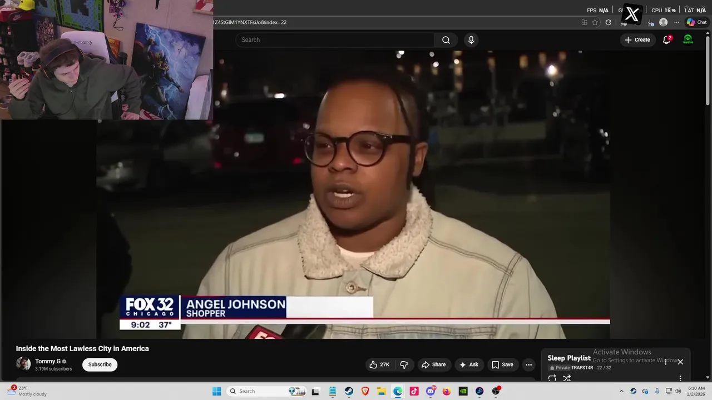Favorite this page with the star icon
The width and height of the screenshot is (712, 400).
[595, 22]
